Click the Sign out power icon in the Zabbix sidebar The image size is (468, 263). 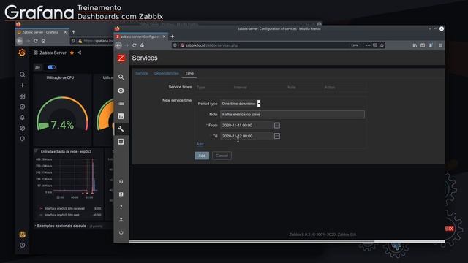(121, 232)
